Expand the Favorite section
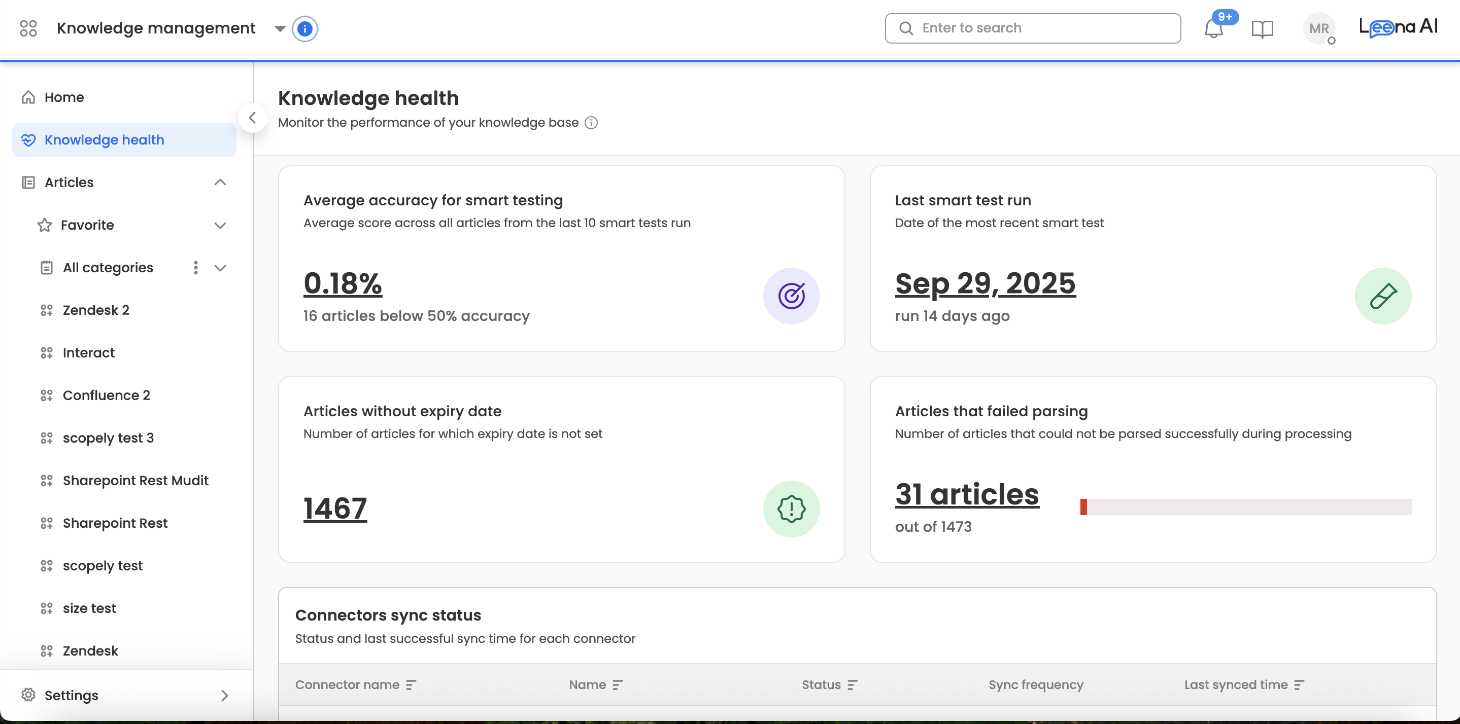This screenshot has height=724, width=1460. [220, 225]
